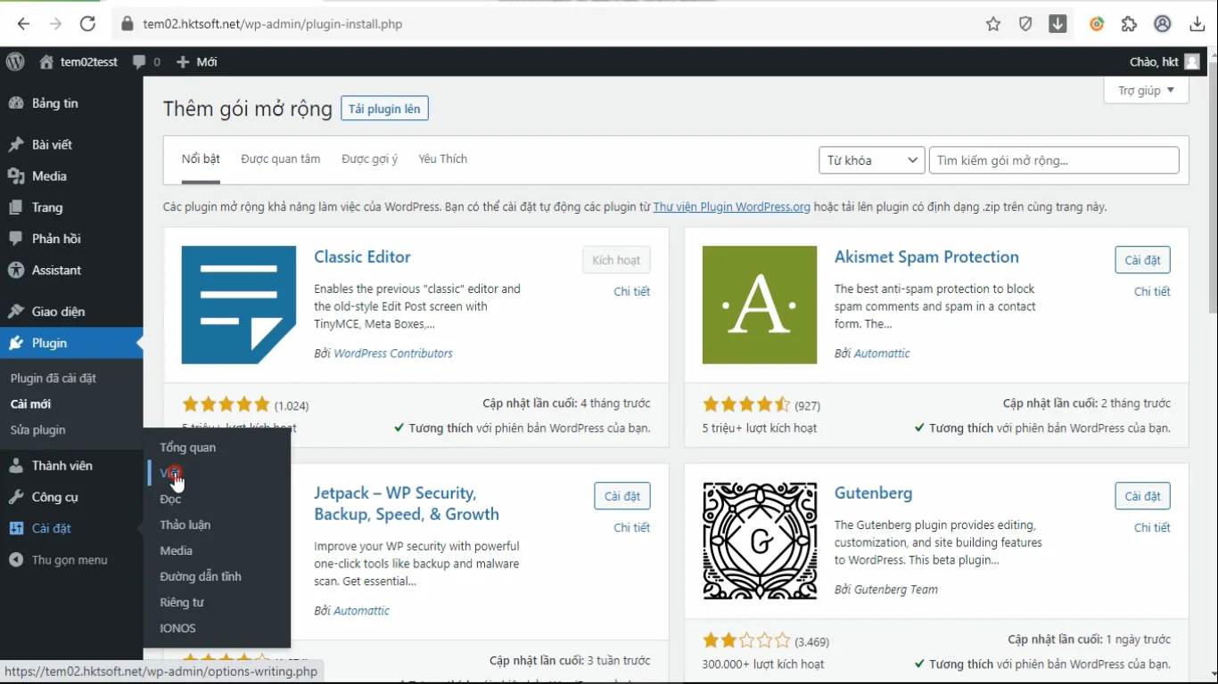This screenshot has height=684, width=1218.
Task: Switch to the Được gợi ý tab
Action: [x=369, y=159]
